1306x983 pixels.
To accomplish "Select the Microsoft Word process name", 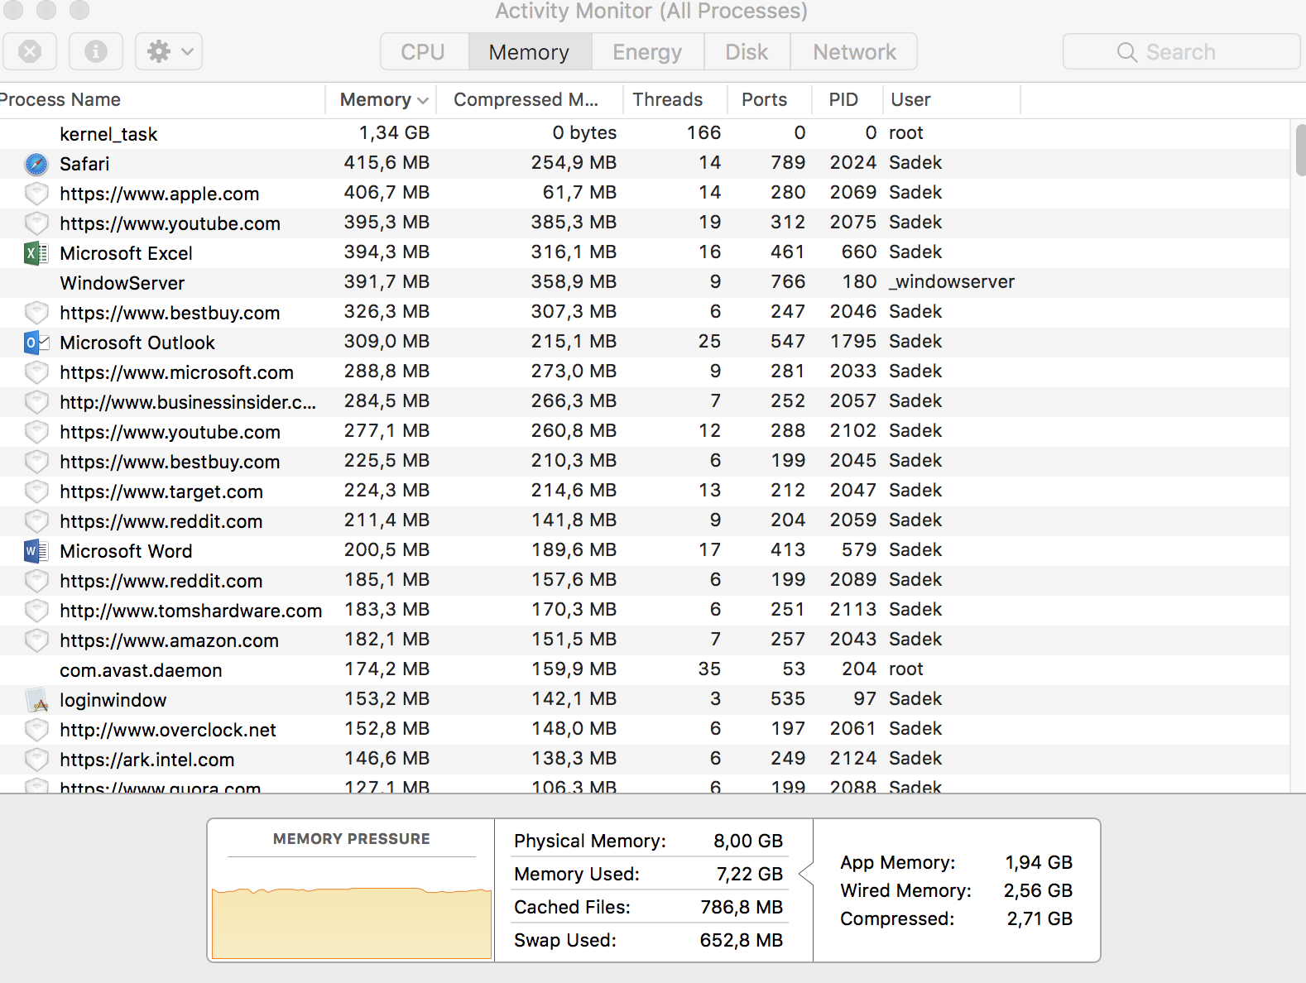I will point(126,551).
